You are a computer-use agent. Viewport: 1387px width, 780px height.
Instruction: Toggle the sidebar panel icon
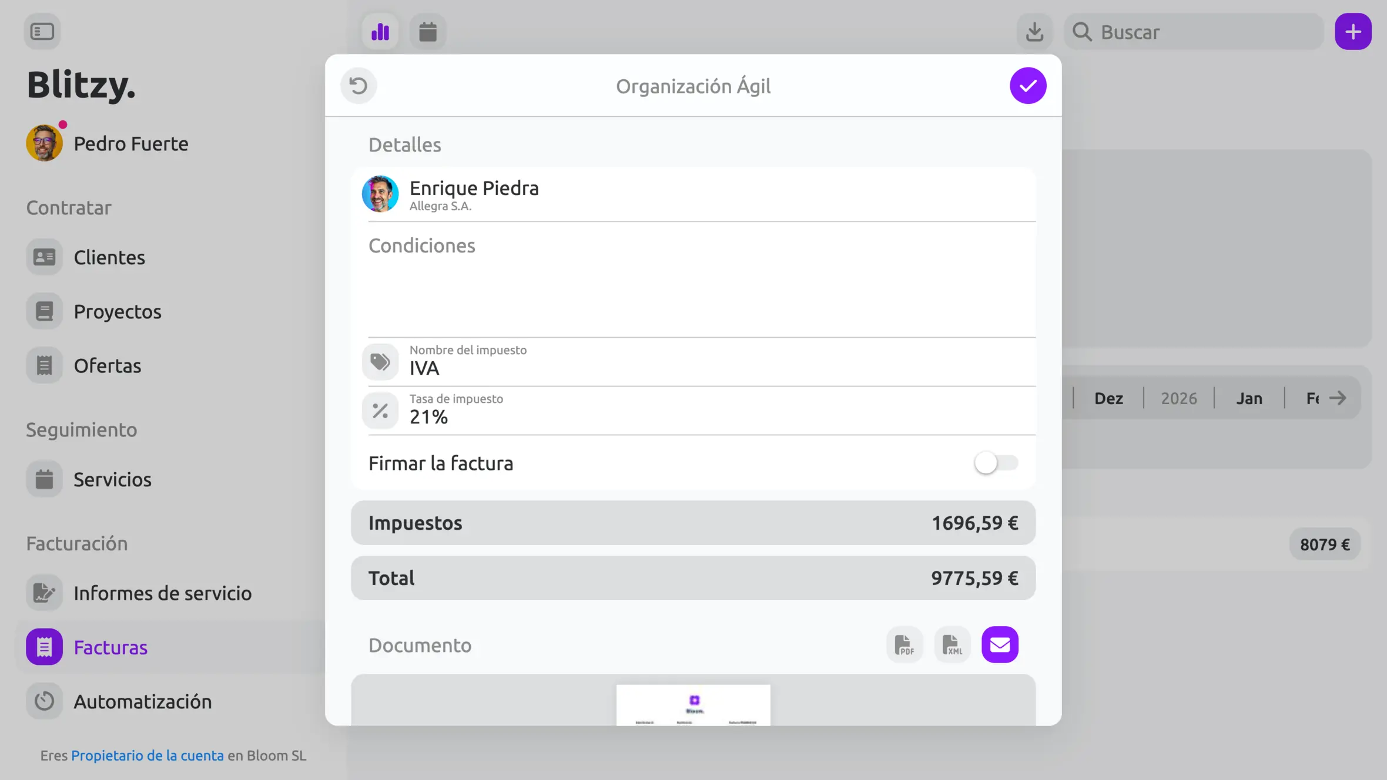[x=42, y=32]
